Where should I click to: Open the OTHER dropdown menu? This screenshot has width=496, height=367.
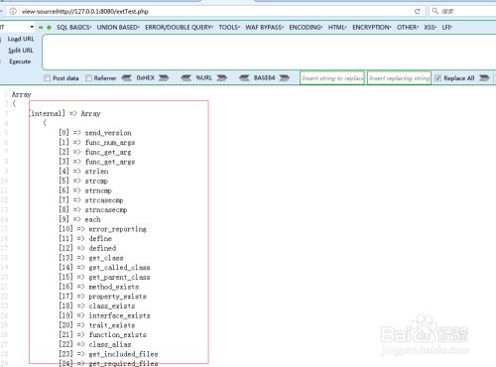(408, 28)
